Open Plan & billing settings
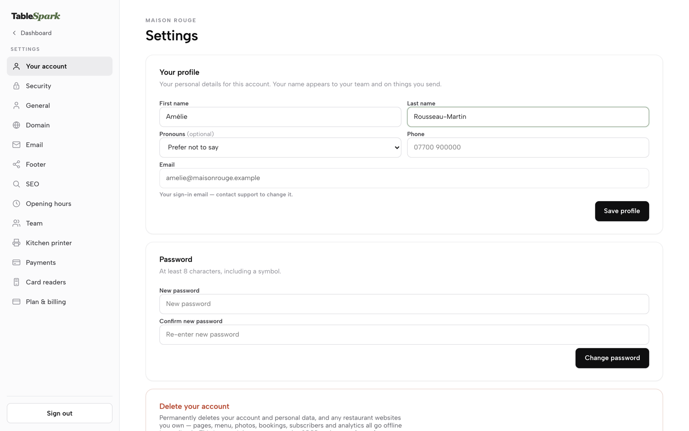 point(59,302)
